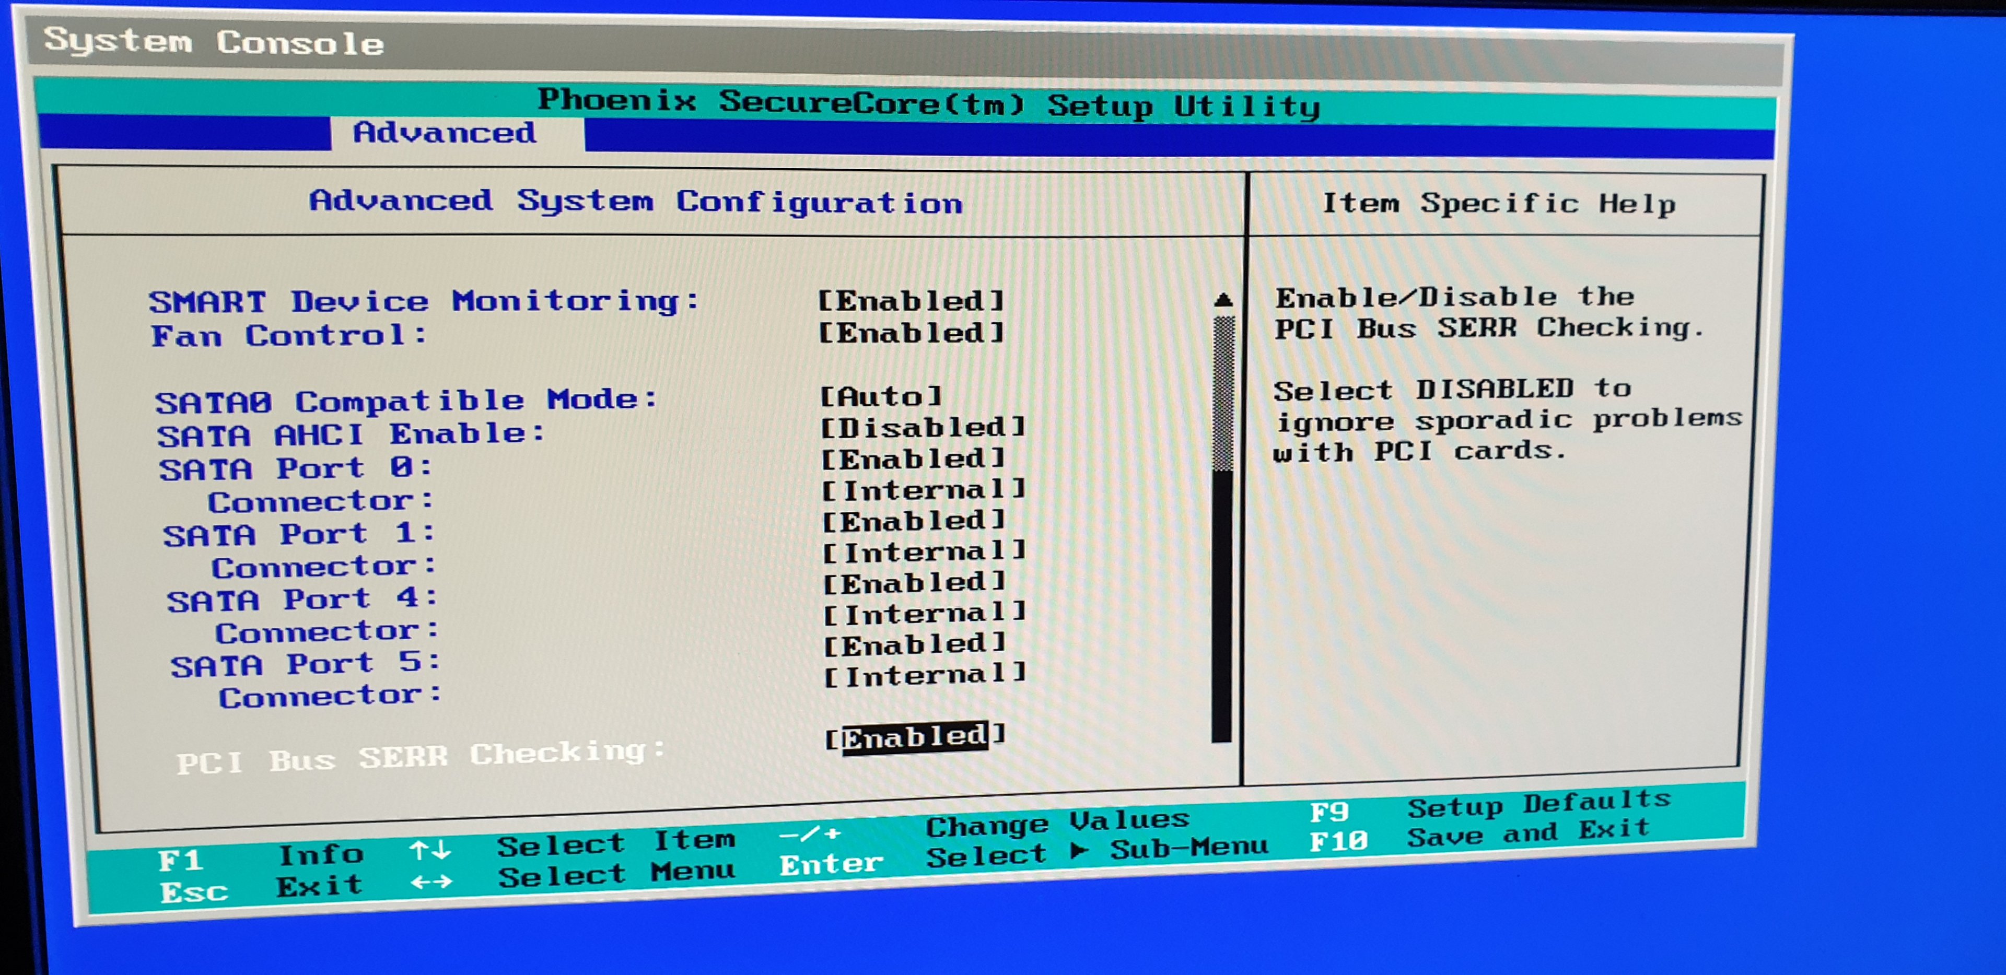Viewport: 2006px width, 975px height.
Task: Click the up-down arrows Select Item icon
Action: click(430, 850)
